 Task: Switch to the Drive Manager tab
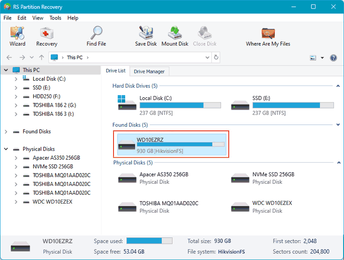(x=149, y=71)
